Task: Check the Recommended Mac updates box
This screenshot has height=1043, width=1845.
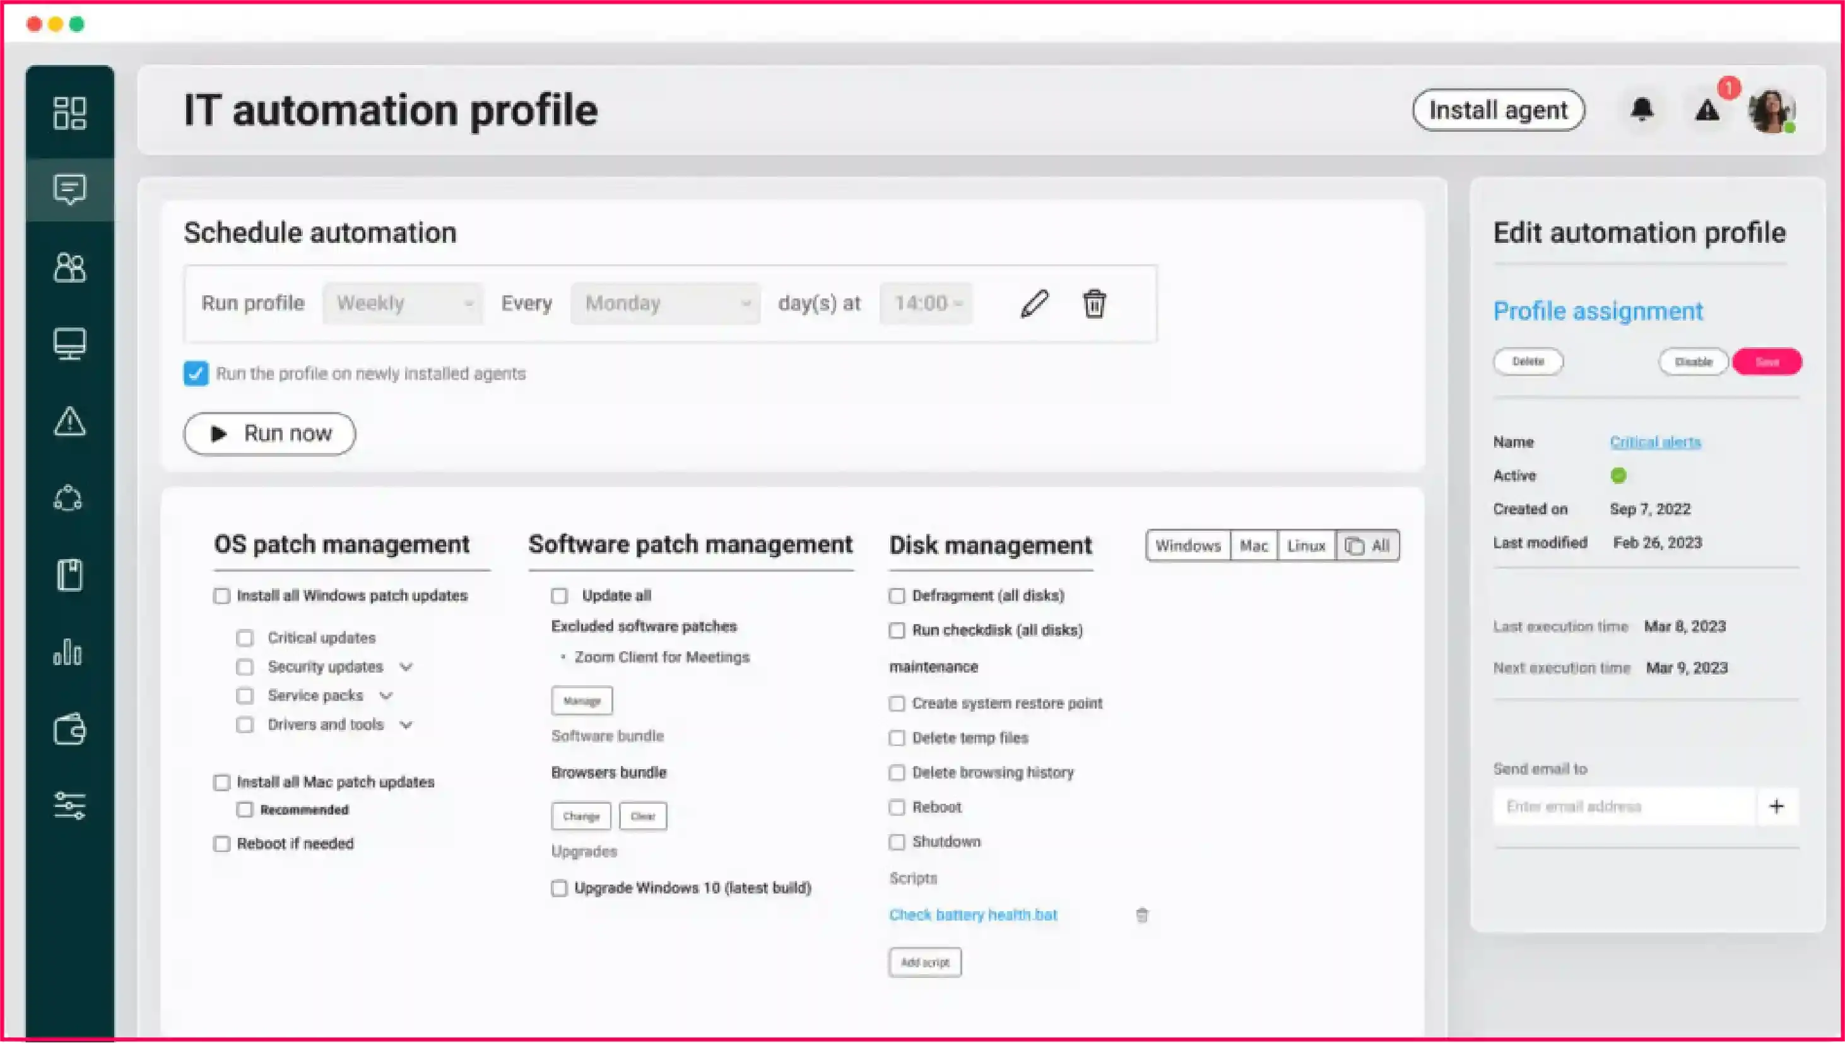Action: [245, 810]
